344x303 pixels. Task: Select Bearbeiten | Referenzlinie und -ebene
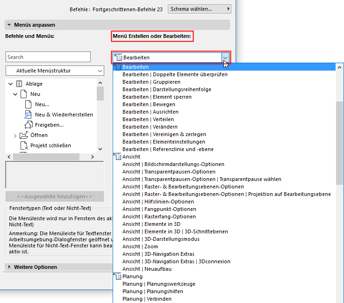[168, 149]
